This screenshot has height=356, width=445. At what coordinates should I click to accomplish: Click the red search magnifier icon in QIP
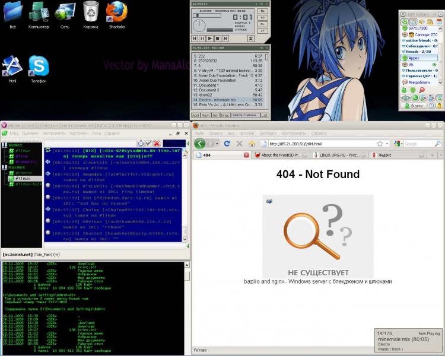[x=422, y=90]
